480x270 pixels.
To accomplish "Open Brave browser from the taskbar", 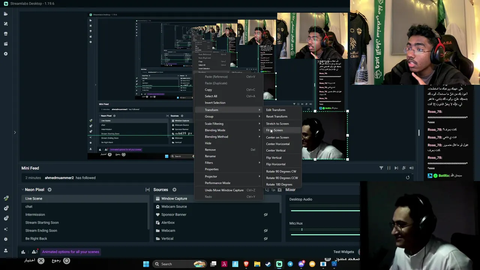I will click(246, 264).
